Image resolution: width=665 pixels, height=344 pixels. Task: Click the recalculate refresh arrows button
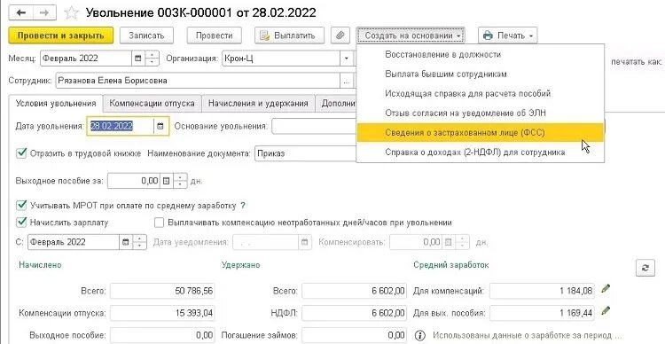(x=645, y=268)
